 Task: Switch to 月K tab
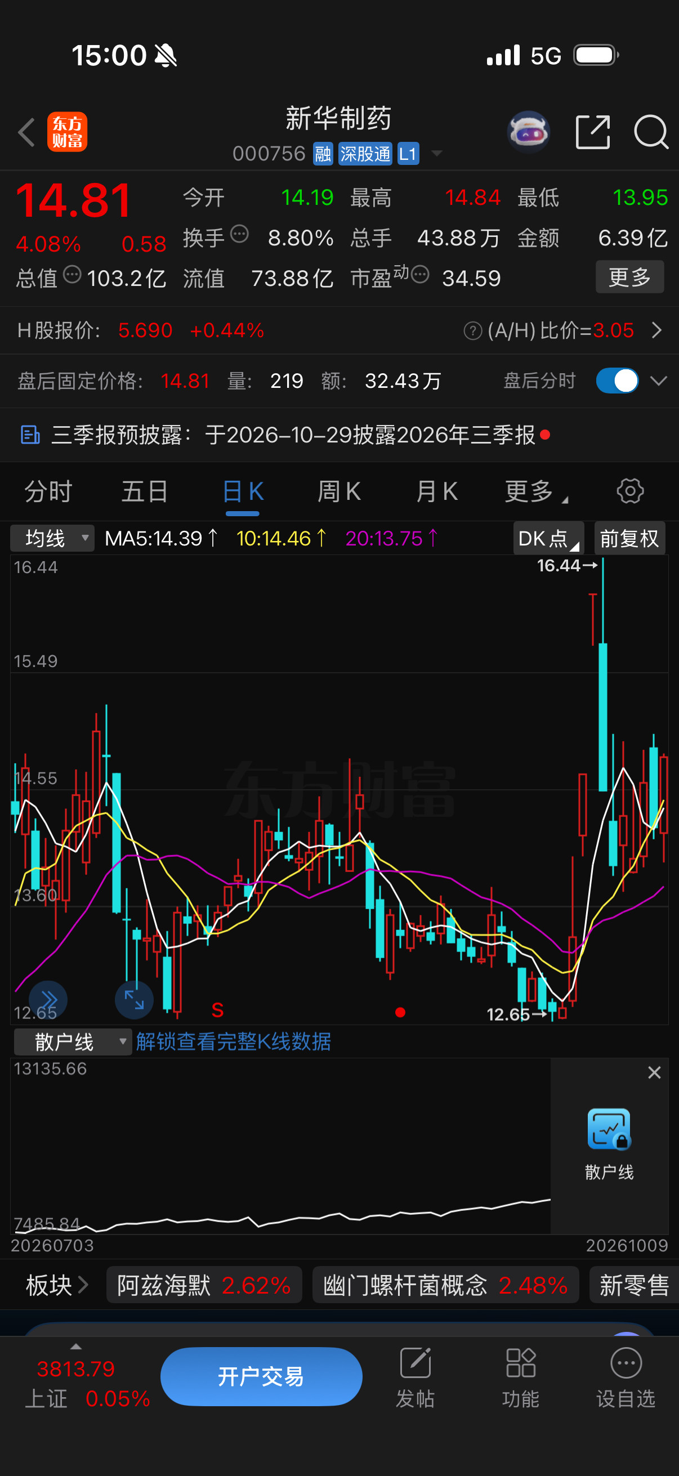coord(437,491)
